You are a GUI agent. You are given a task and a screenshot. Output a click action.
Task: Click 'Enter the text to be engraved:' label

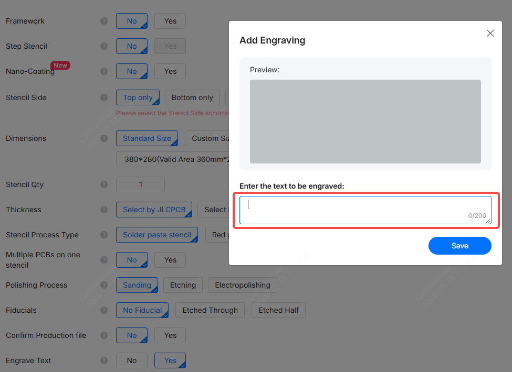(292, 186)
